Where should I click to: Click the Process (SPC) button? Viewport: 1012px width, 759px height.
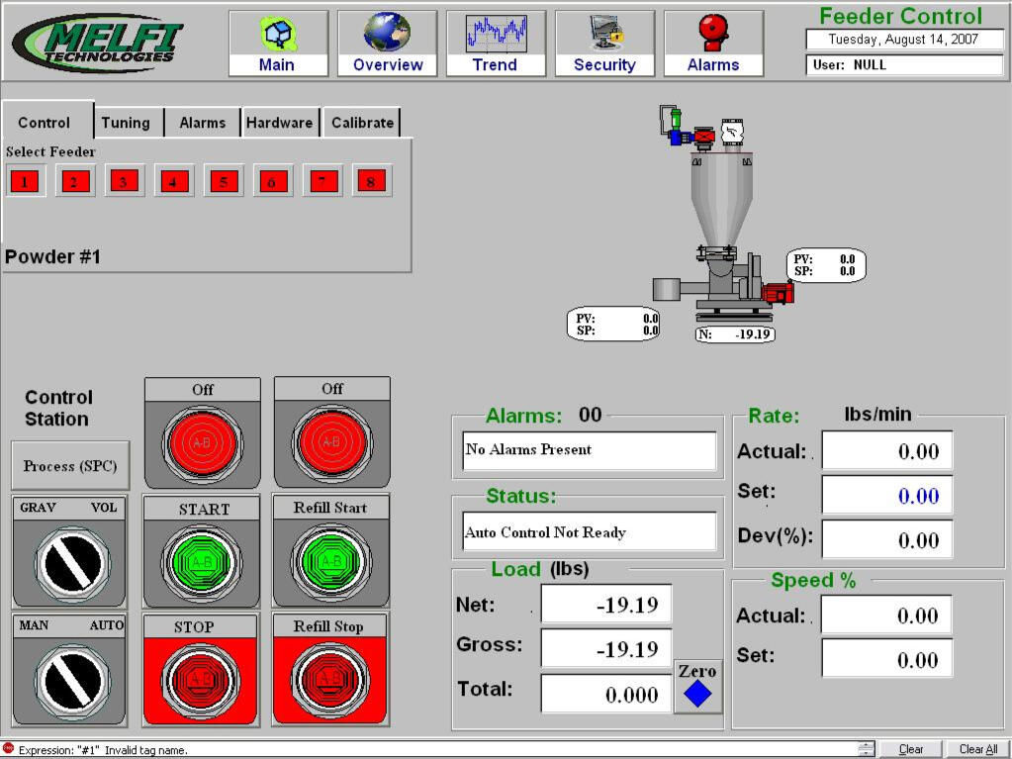(70, 466)
